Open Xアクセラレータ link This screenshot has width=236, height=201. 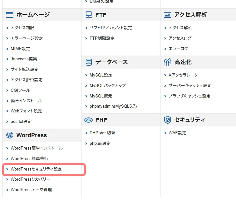183,75
